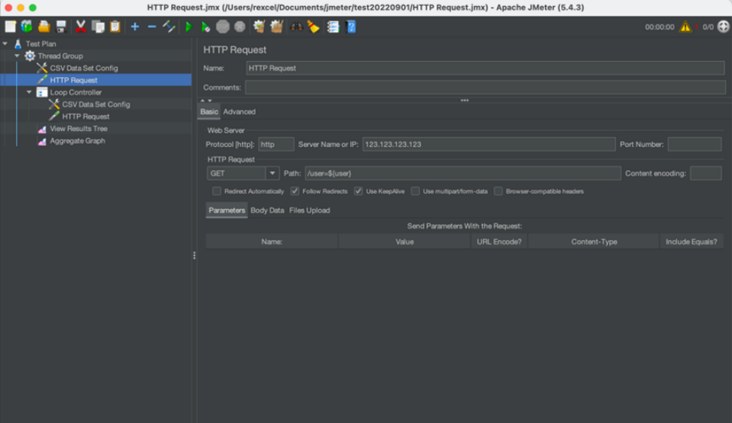Screen dimensions: 732x423
Task: Collapse the Thread Group tree arrow
Action: pyautogui.click(x=18, y=56)
